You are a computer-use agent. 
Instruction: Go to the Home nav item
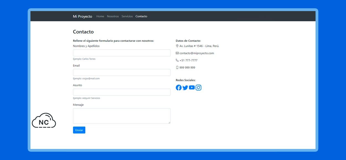click(100, 16)
